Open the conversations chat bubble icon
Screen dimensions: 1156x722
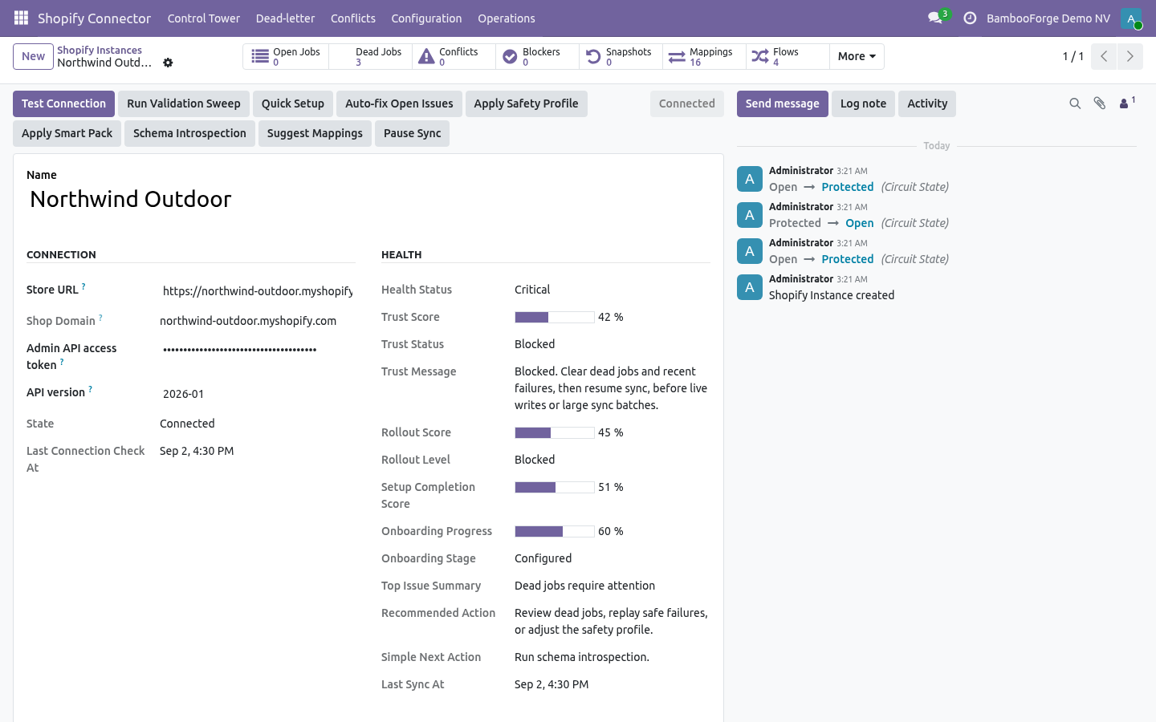(936, 18)
